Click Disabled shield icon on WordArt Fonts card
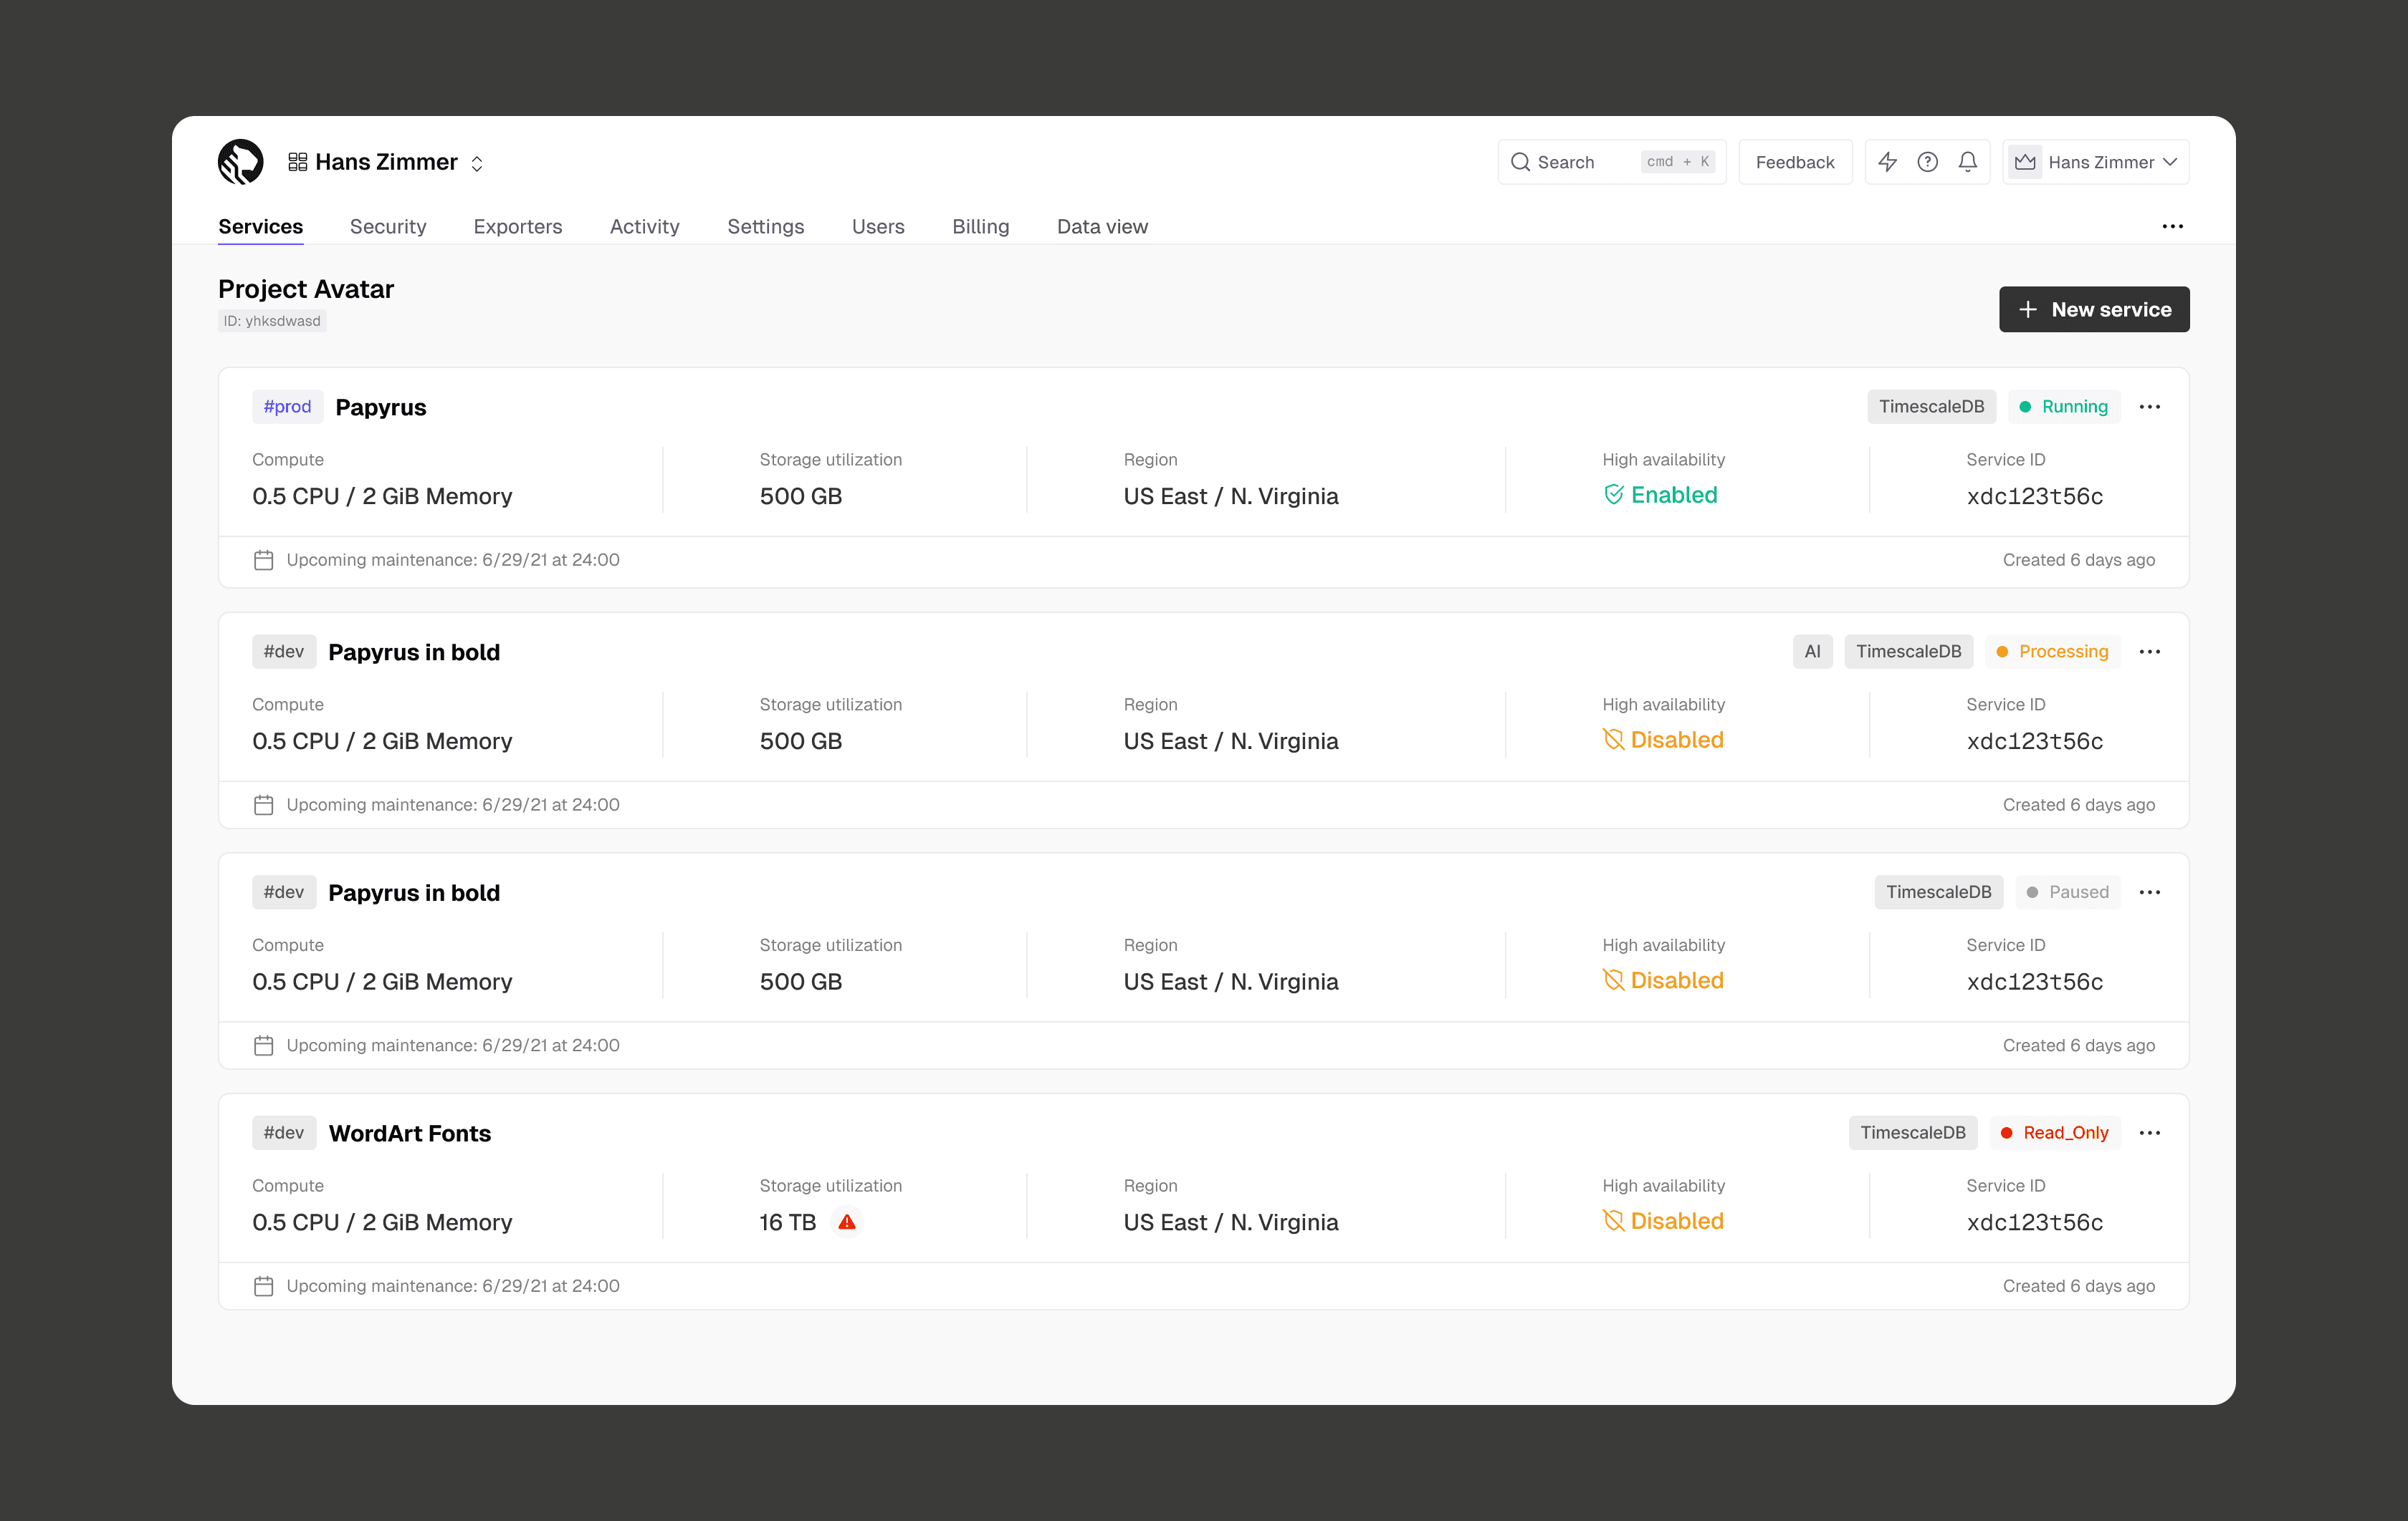The image size is (2408, 1521). 1613,1221
